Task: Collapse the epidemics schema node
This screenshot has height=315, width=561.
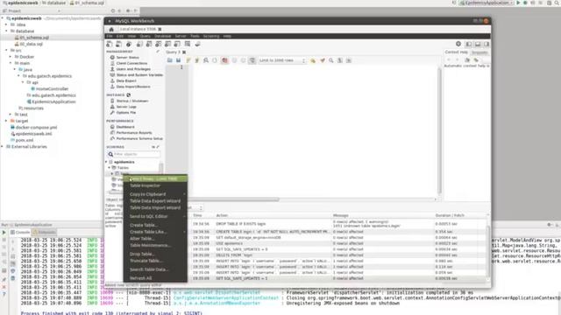Action: [107, 162]
